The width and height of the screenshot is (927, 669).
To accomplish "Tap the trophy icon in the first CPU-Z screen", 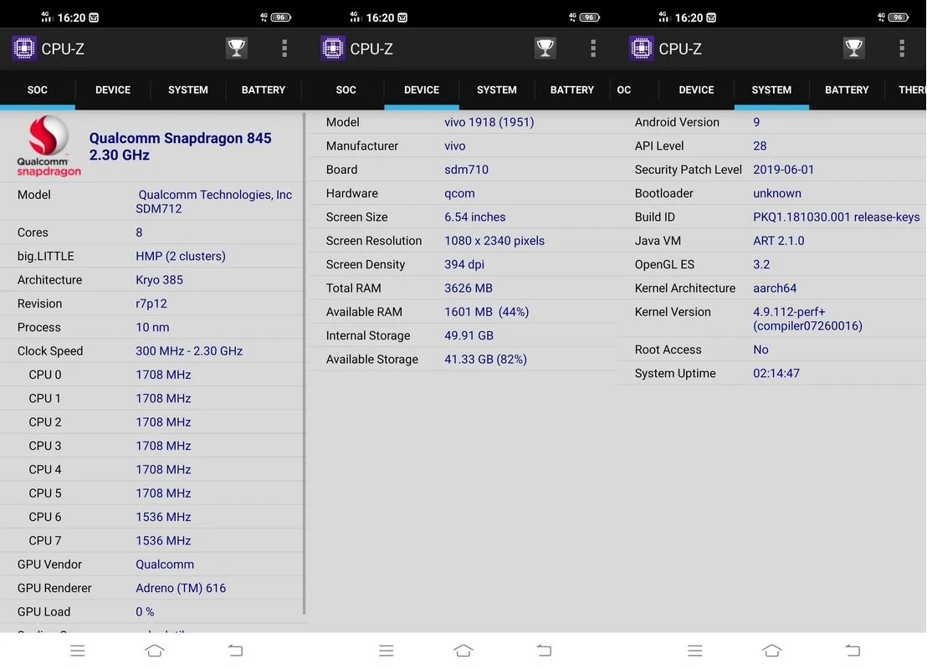I will (x=237, y=48).
